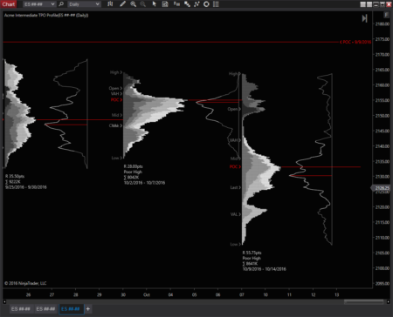Click the horizontal scrollbar thumb
Screen dimensions: 393x317
[364, 302]
